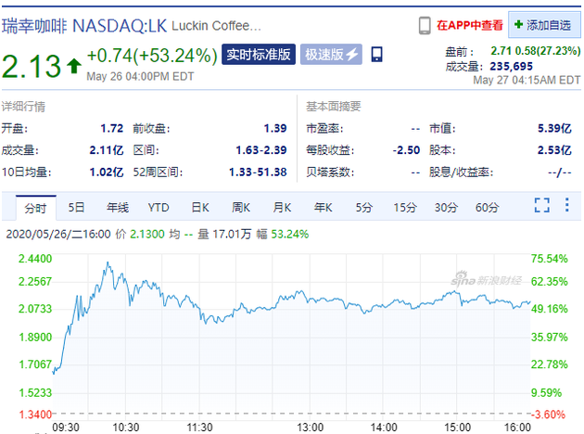Viewport: 584px width, 434px height.
Task: Click the mobile device icon after 极速版
Action: pyautogui.click(x=376, y=55)
